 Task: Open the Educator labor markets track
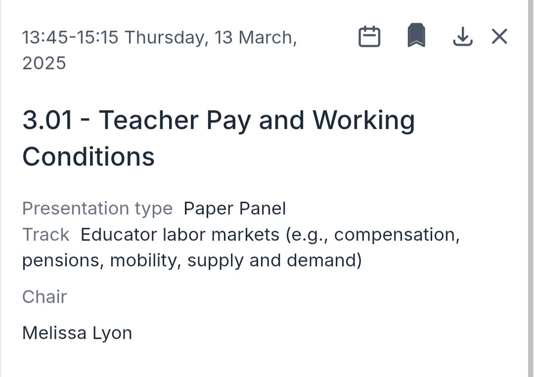[179, 235]
